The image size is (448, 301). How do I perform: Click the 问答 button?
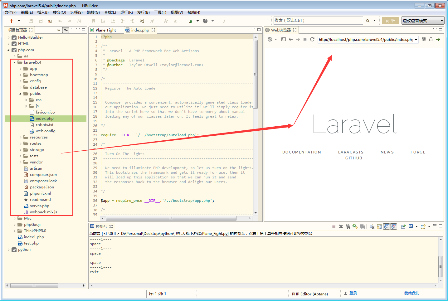click(391, 21)
